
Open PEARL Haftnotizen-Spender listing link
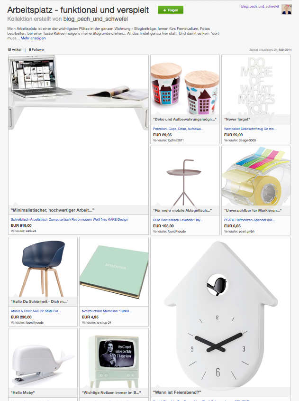[249, 220]
